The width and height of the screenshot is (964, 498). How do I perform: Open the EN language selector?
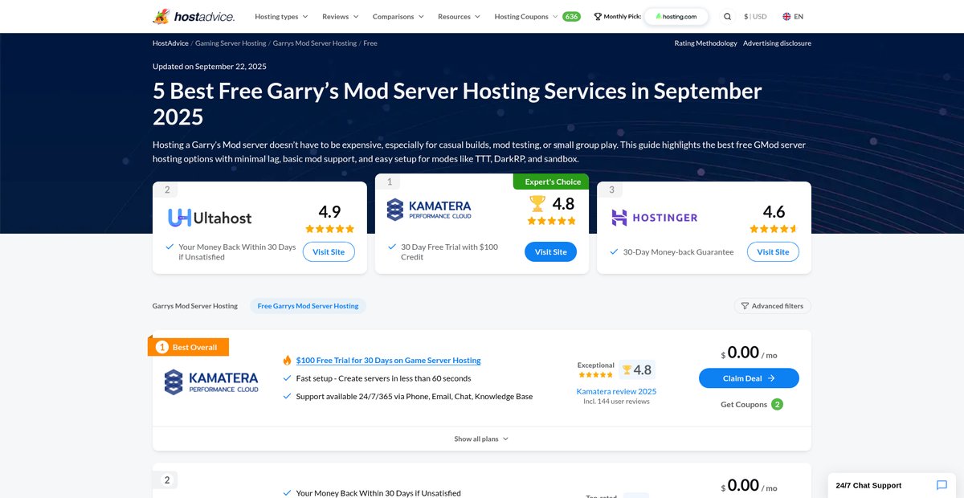(792, 16)
